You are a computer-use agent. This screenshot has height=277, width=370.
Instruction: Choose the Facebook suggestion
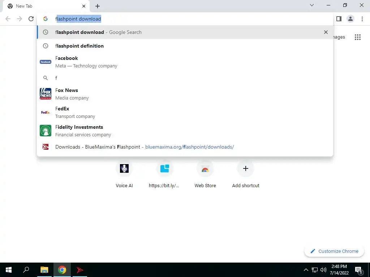[x=185, y=62]
